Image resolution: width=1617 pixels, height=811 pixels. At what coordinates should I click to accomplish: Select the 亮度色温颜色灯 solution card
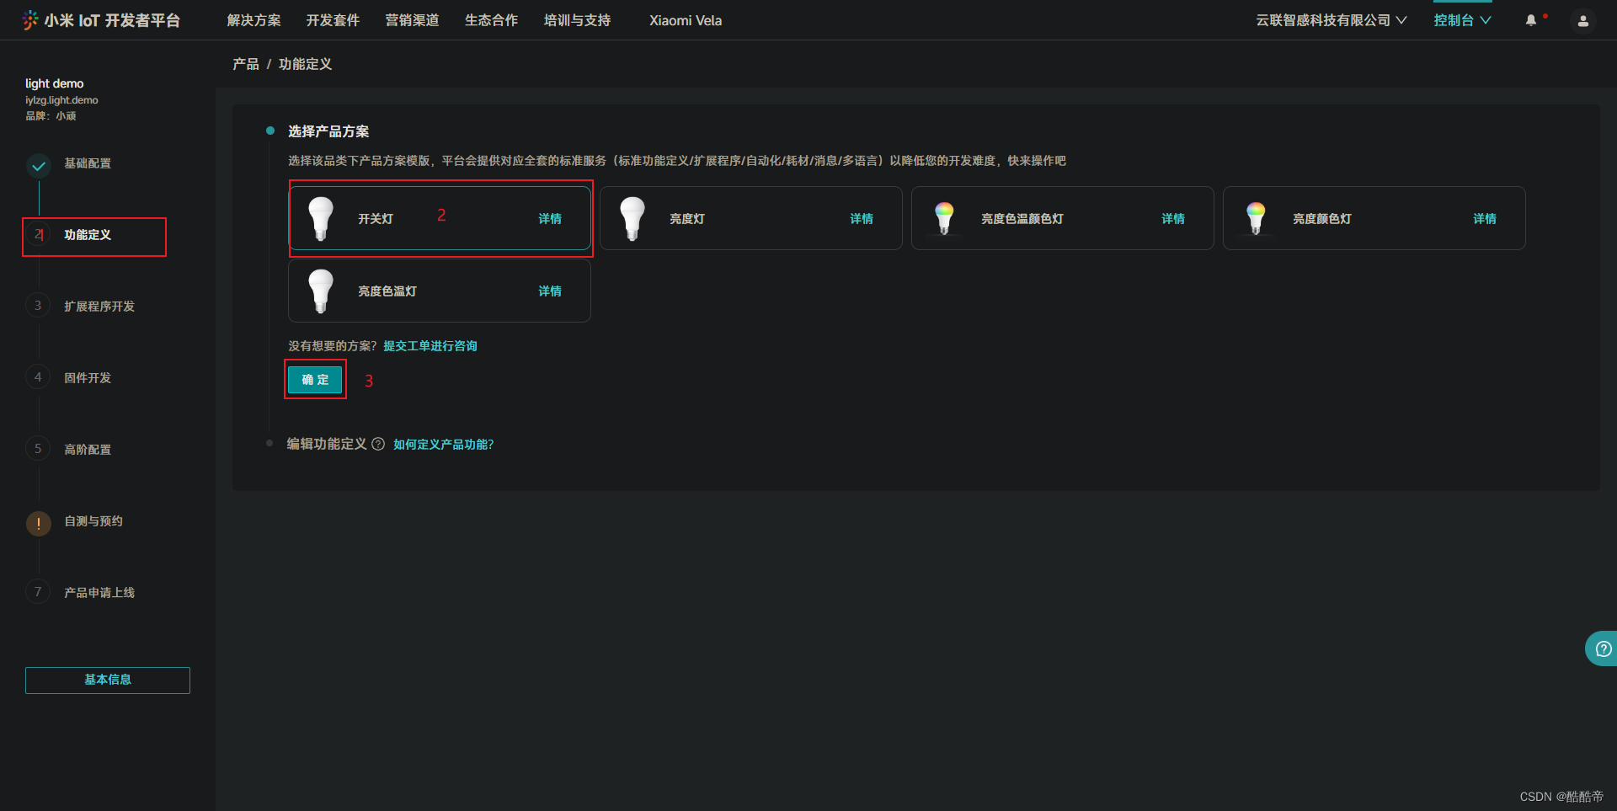pyautogui.click(x=1063, y=218)
